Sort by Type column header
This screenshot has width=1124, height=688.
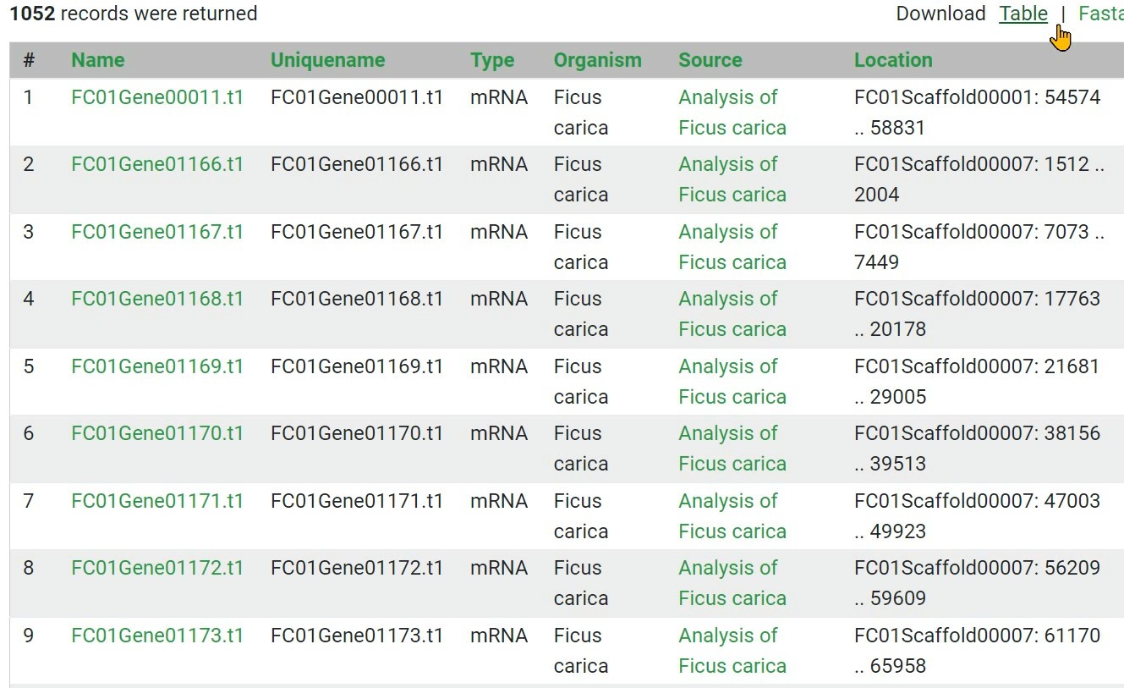[492, 60]
